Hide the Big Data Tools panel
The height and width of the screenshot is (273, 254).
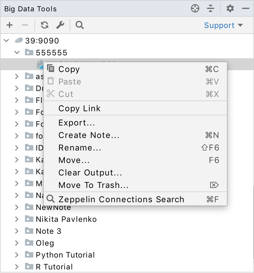(x=246, y=9)
